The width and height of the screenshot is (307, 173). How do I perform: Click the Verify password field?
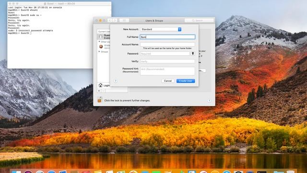click(167, 62)
